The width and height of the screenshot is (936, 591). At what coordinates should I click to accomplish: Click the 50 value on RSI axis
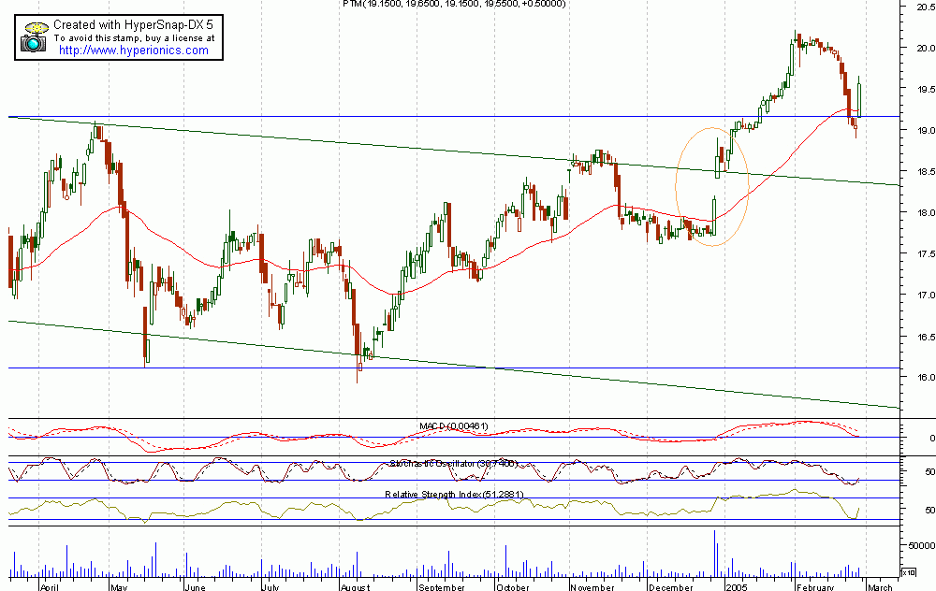(929, 511)
